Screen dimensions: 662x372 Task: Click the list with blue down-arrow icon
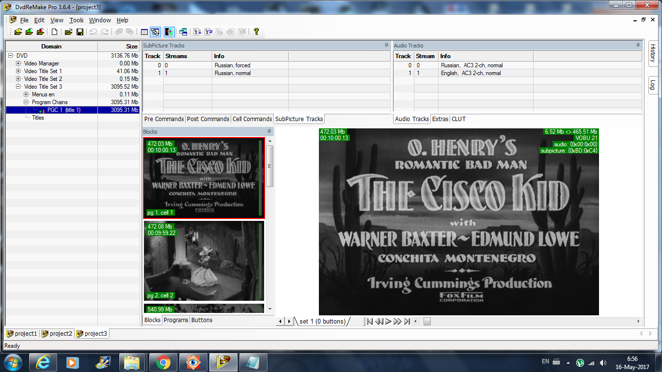197,32
